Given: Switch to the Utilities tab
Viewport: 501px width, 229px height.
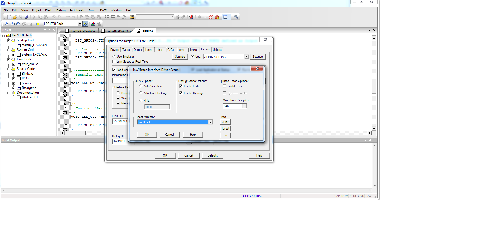Looking at the screenshot, I should click(x=217, y=50).
